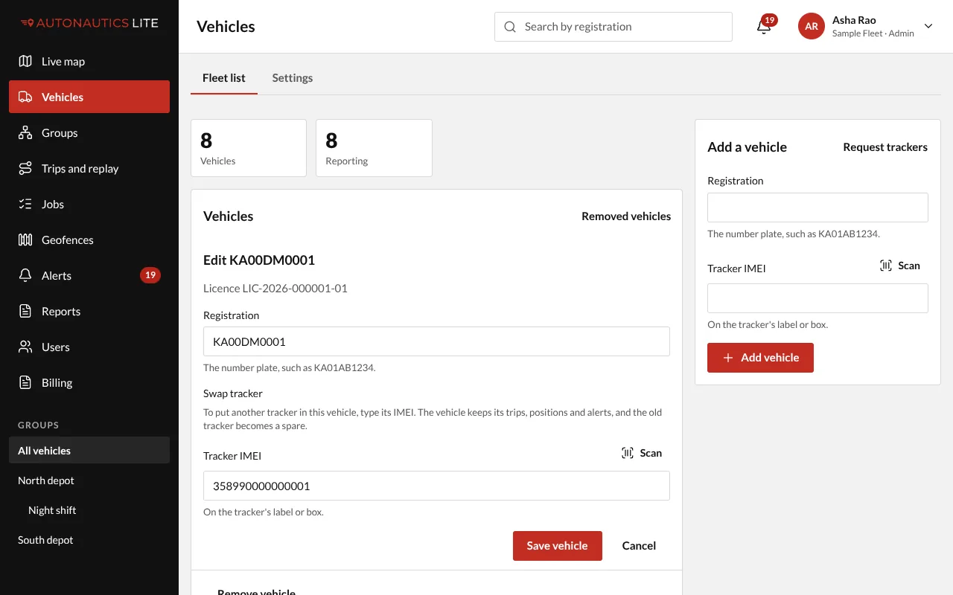Click the Jobs checklist icon
The height and width of the screenshot is (595, 953).
25,204
